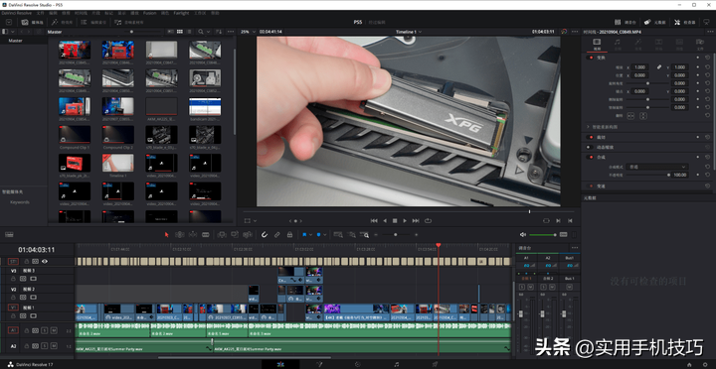The width and height of the screenshot is (716, 369).
Task: Click the Custom Zoom icon
Action: tap(364, 235)
